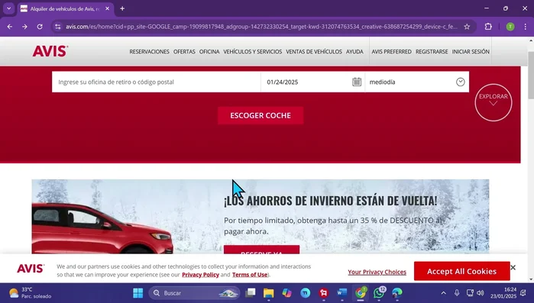The width and height of the screenshot is (534, 303).
Task: Click the Escoger Coche button
Action: (x=261, y=115)
